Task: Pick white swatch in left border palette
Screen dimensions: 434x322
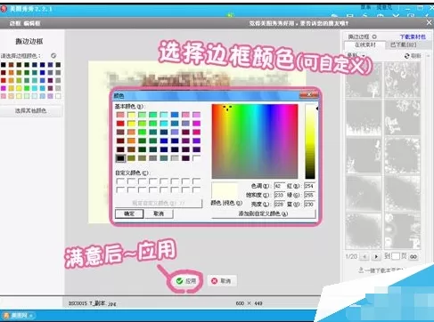Action: (58, 96)
